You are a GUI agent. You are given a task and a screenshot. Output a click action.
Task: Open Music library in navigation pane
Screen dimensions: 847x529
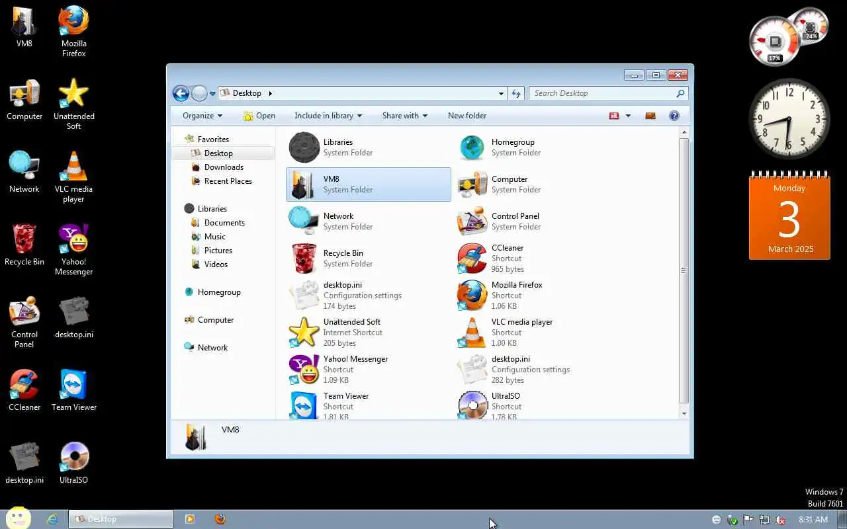(x=214, y=237)
